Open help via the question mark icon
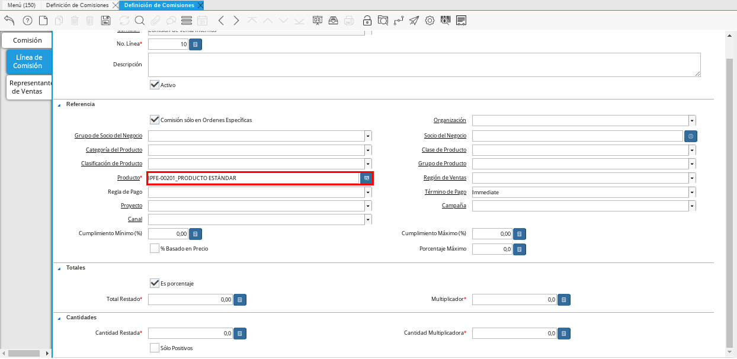Image resolution: width=737 pixels, height=359 pixels. pos(27,21)
